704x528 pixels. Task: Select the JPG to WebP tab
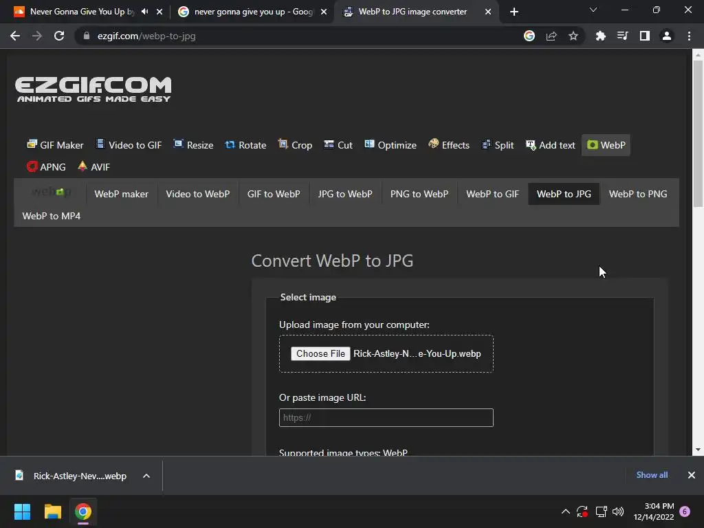pyautogui.click(x=345, y=194)
